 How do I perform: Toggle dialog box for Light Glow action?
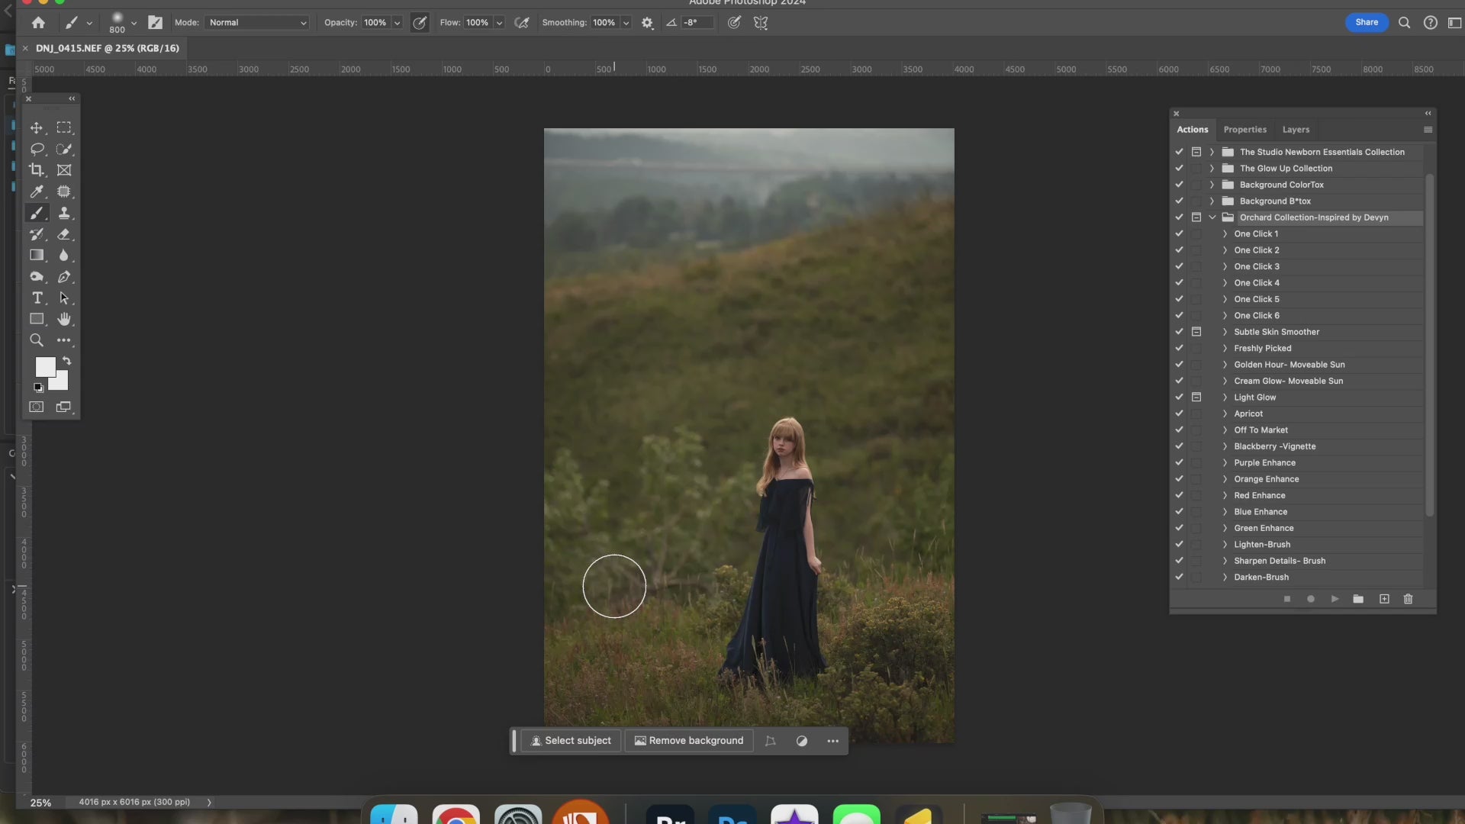[1196, 398]
